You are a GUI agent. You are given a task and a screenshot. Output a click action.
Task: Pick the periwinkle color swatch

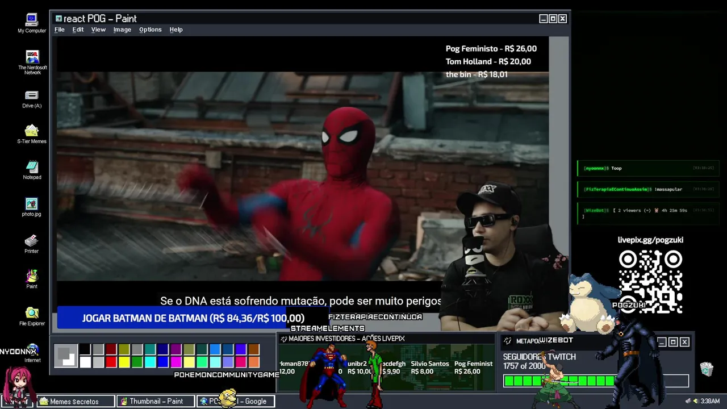click(x=228, y=362)
